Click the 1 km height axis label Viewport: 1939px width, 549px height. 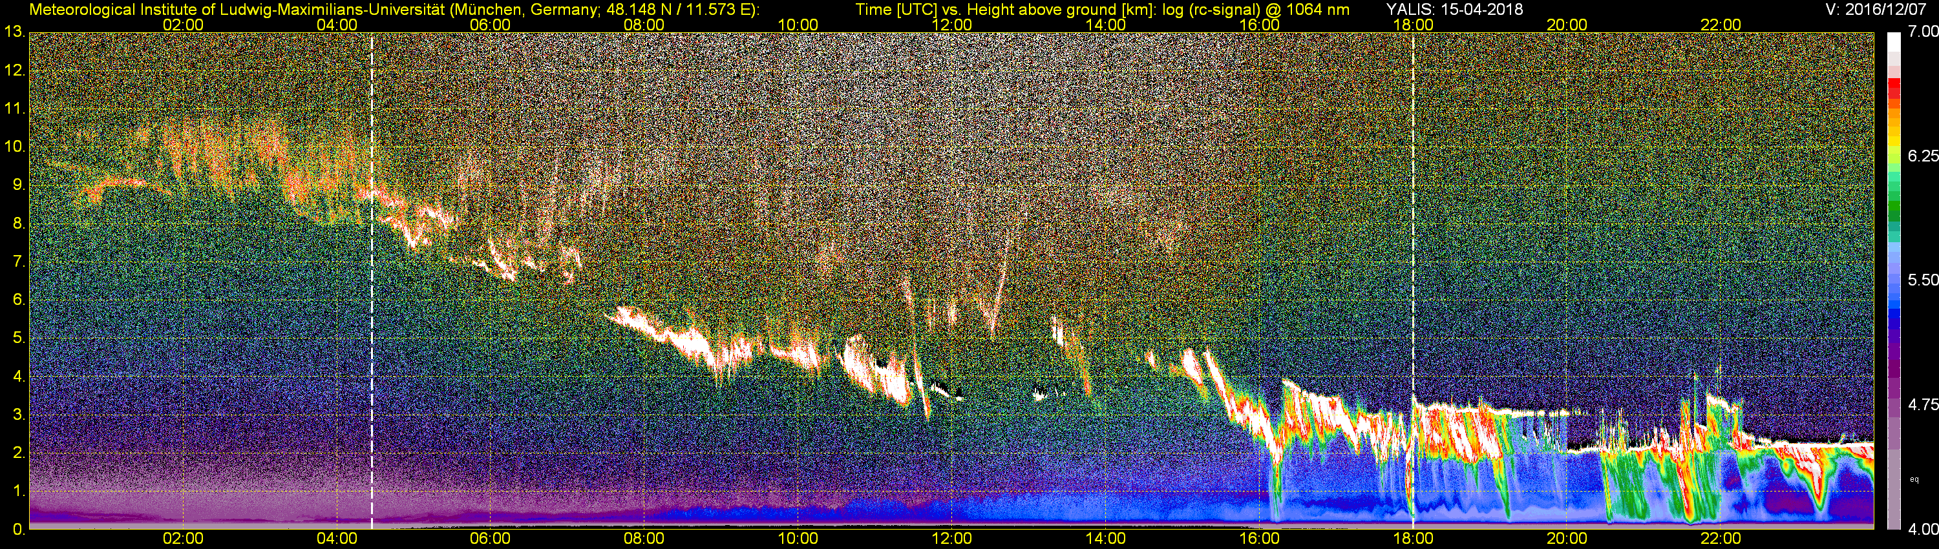coord(19,491)
